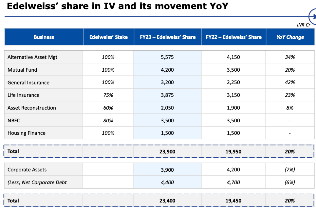Select the Mutual Fund row label

point(22,70)
